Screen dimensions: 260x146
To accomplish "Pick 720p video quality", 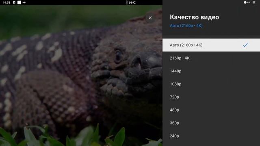I will tap(211, 97).
